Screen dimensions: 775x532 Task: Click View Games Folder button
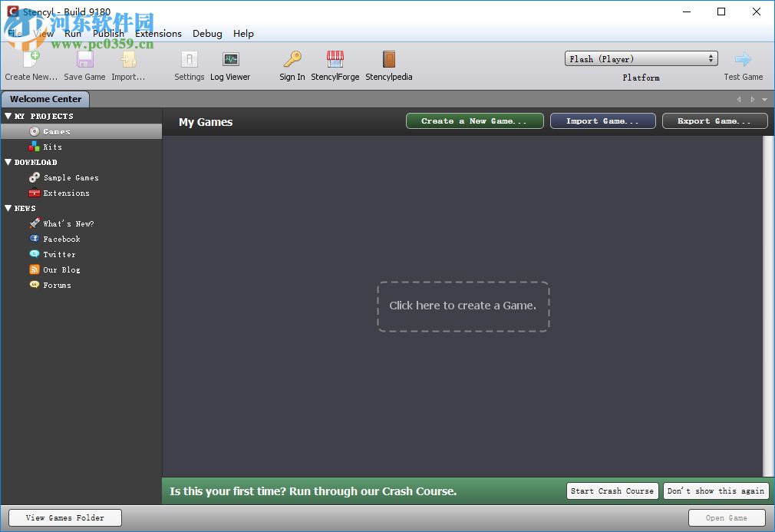(64, 517)
